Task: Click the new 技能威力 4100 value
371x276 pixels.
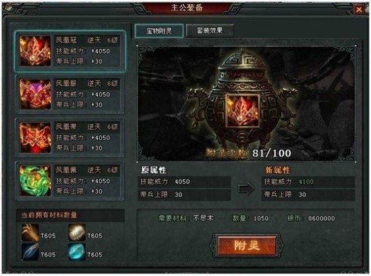Action: [x=308, y=182]
